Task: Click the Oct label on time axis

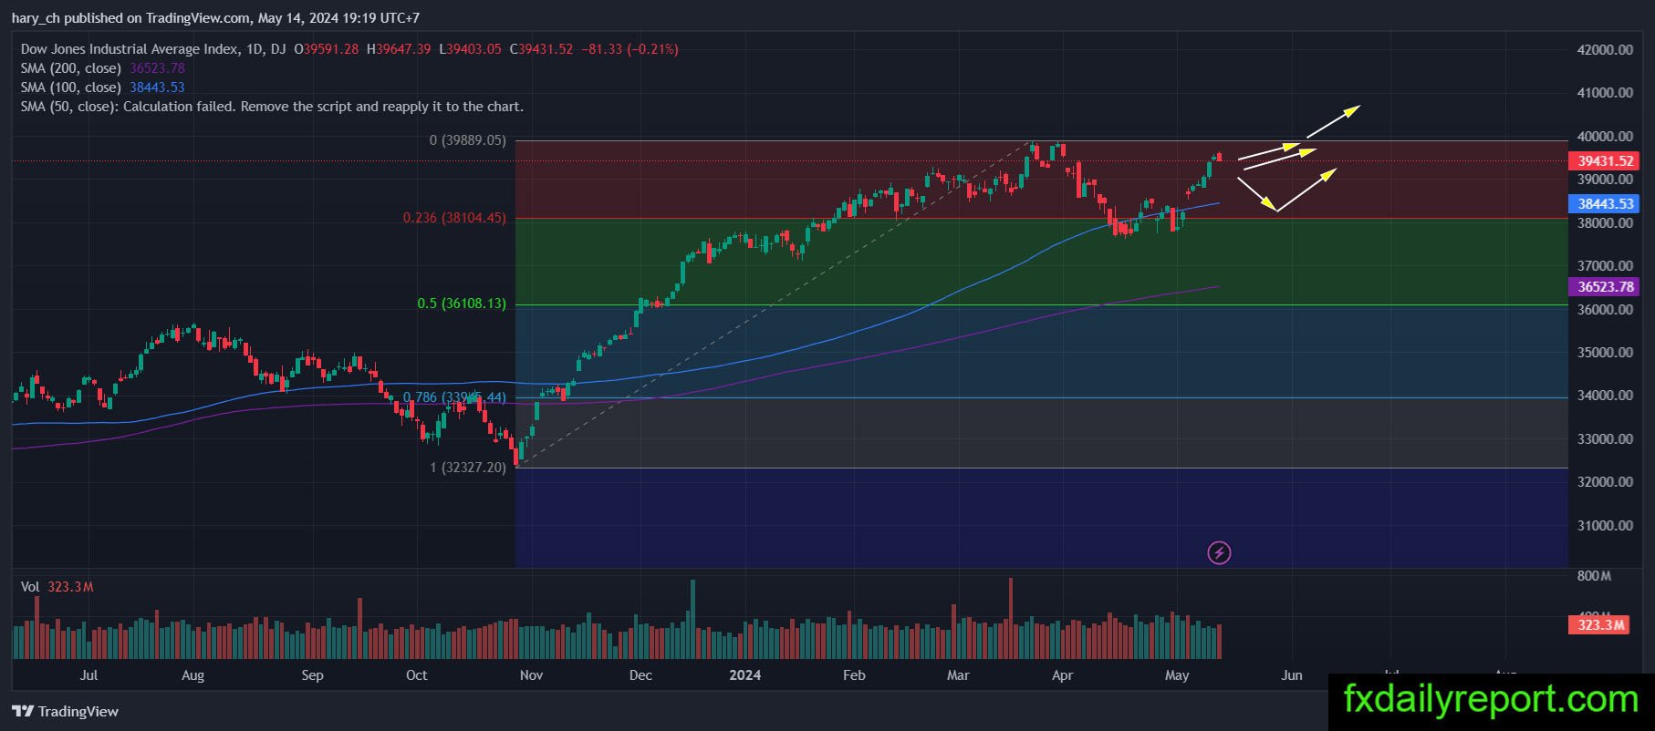Action: tap(416, 675)
